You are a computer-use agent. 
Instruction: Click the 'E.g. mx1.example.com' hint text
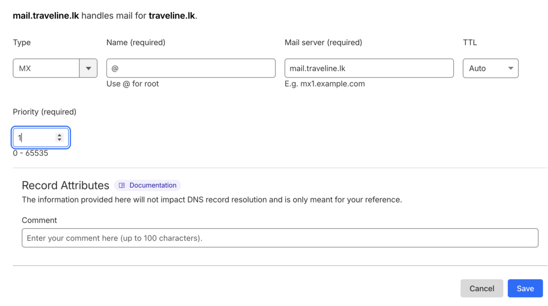(x=325, y=84)
